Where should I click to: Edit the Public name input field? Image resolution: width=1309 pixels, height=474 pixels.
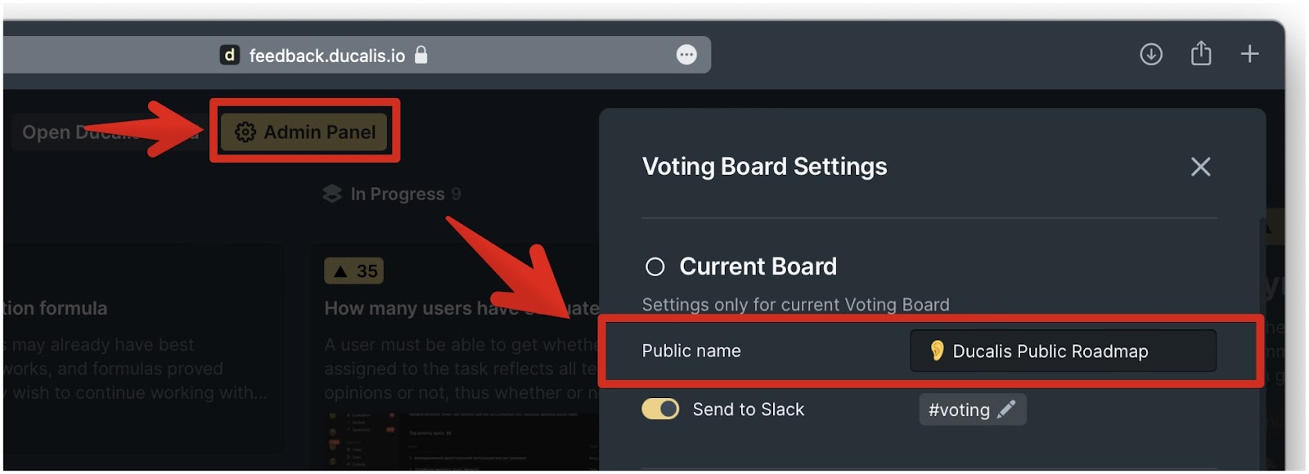1063,351
